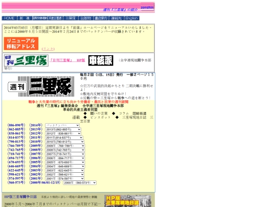The width and height of the screenshot is (276, 207).
Task: Click the 週刊三里塚 masthead image
Action: (41, 86)
